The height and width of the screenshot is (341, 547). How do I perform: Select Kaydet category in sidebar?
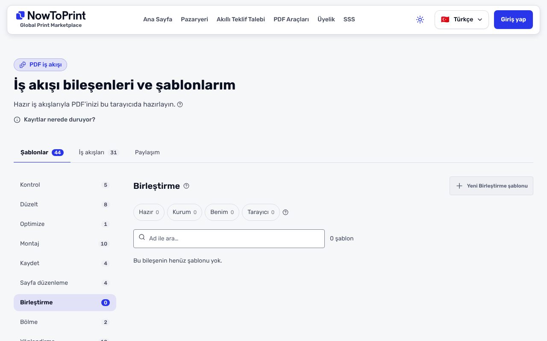(x=65, y=263)
